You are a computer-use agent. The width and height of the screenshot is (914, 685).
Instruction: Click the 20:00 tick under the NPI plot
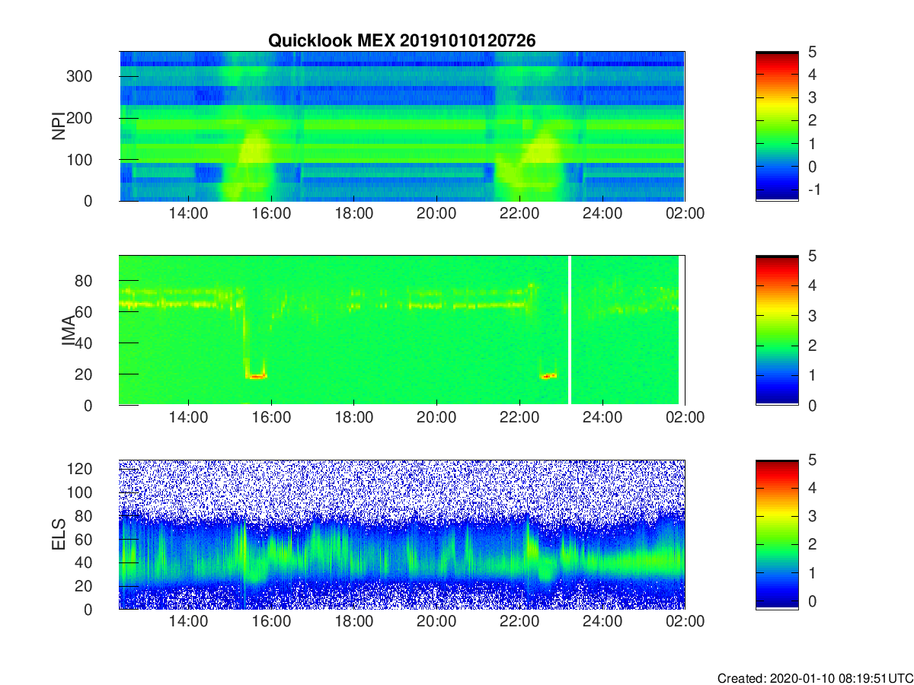coord(436,214)
